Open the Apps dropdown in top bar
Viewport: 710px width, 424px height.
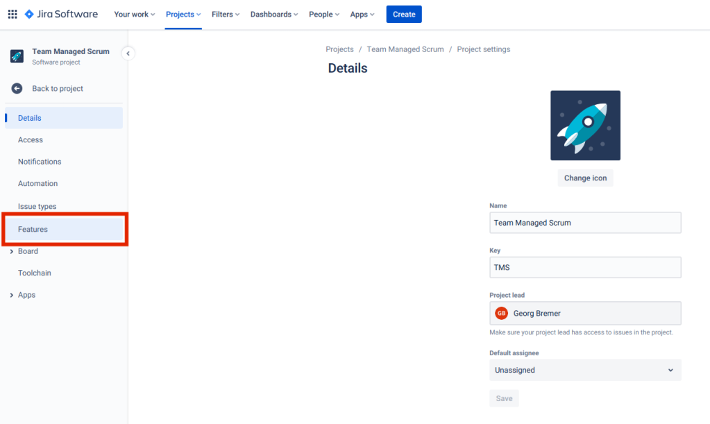[362, 14]
